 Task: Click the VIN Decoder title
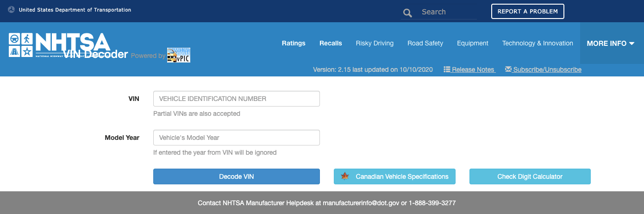click(95, 54)
